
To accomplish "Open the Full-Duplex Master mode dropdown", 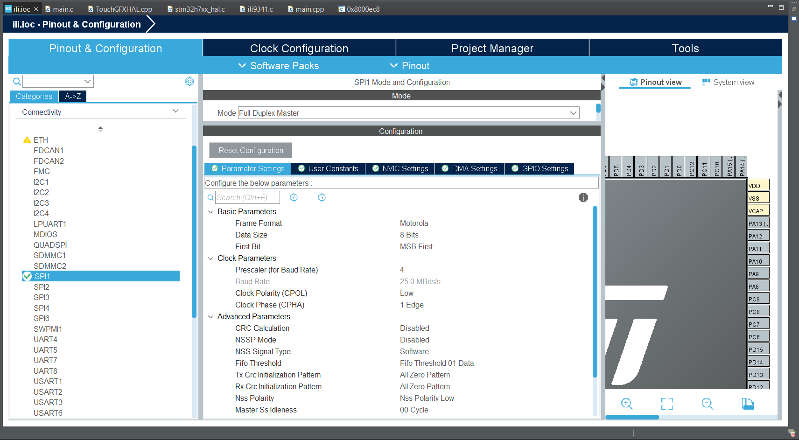I will pyautogui.click(x=573, y=112).
